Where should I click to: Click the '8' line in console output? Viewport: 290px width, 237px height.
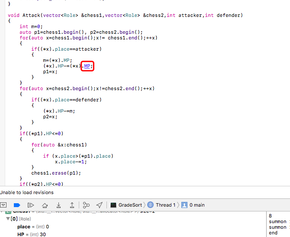[x=270, y=216]
